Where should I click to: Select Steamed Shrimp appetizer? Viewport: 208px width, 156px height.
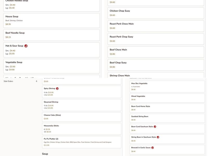coord(82,105)
